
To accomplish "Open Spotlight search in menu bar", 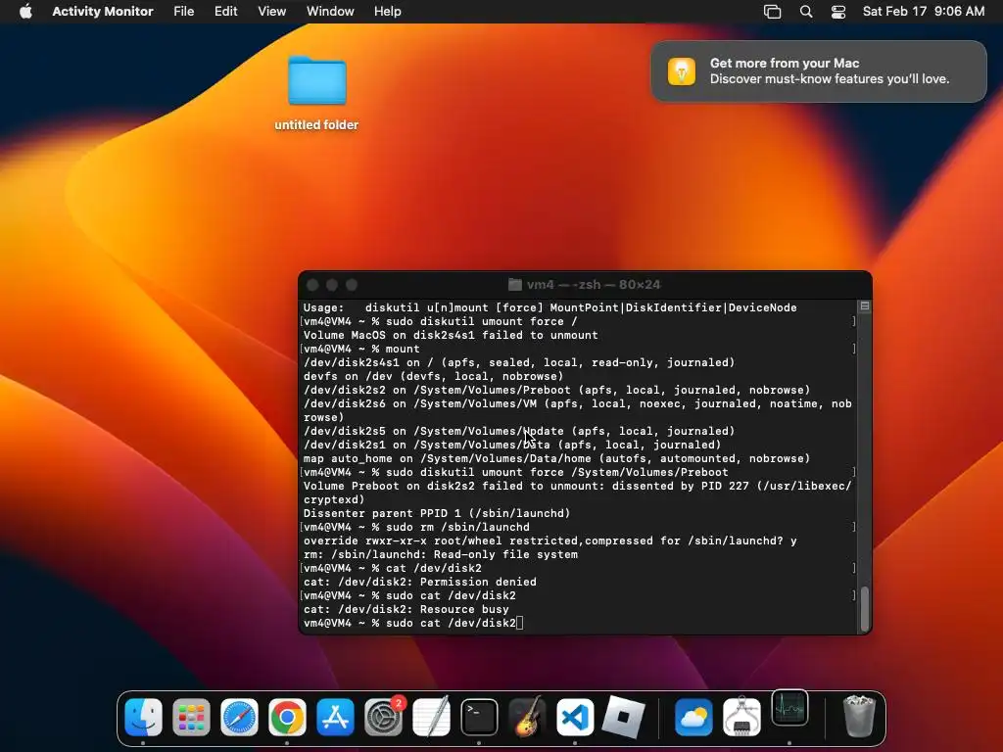I will [x=806, y=11].
